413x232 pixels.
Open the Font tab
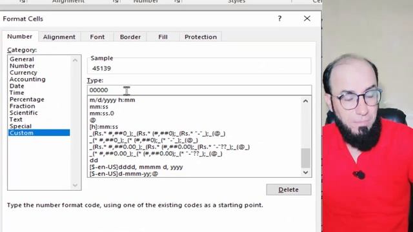[97, 37]
